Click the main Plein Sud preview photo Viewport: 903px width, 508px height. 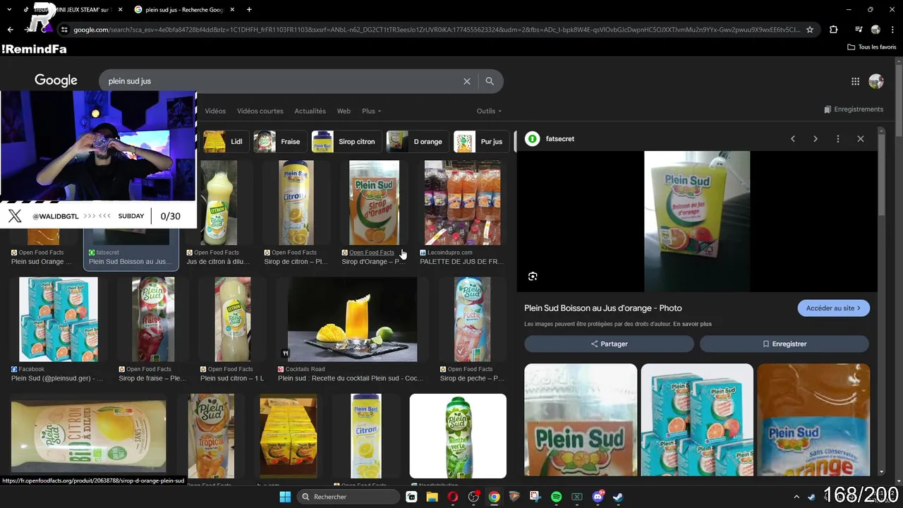697,222
